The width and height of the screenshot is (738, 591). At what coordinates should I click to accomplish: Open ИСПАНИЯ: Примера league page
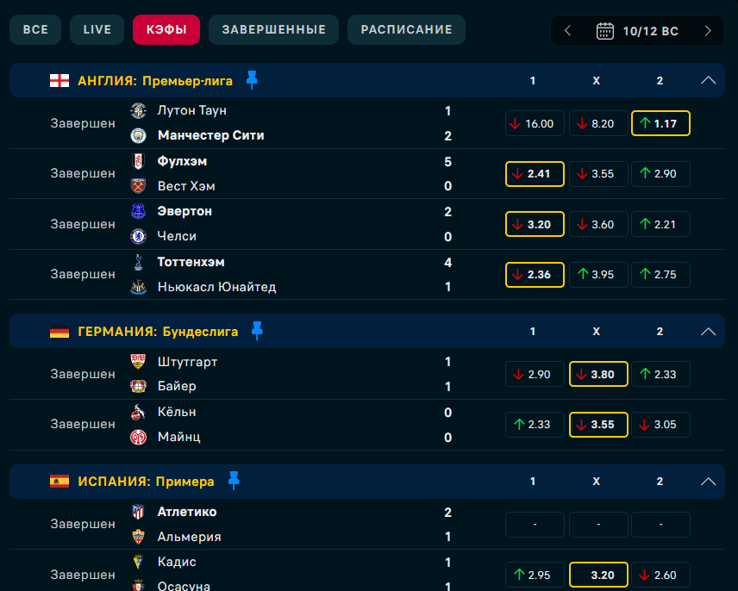(x=146, y=482)
